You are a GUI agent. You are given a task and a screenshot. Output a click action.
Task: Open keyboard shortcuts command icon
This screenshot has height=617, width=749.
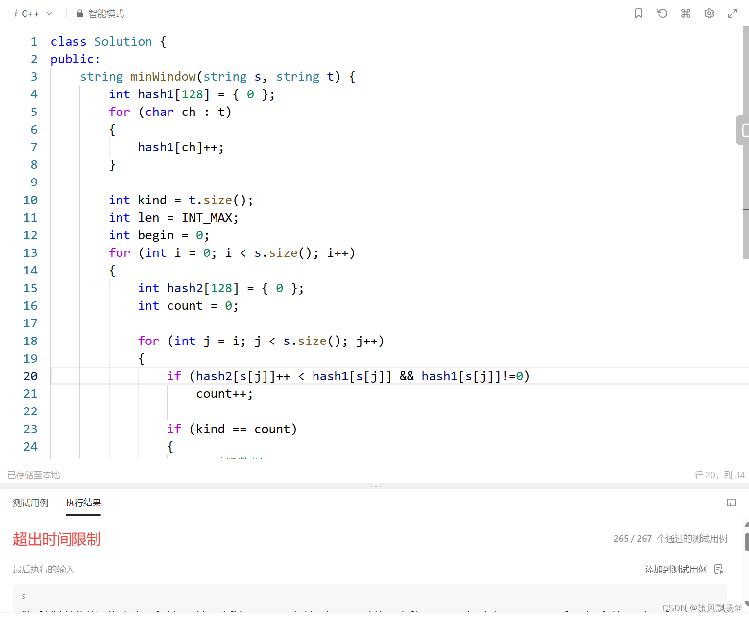686,13
